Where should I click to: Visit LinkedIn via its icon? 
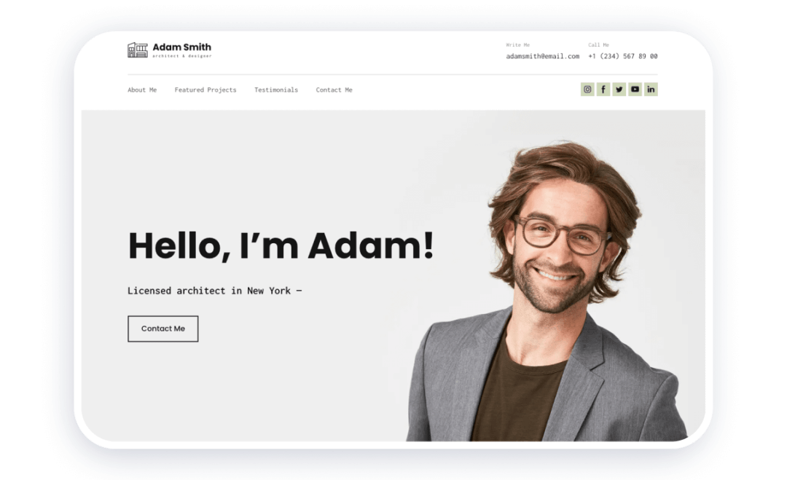coord(651,89)
